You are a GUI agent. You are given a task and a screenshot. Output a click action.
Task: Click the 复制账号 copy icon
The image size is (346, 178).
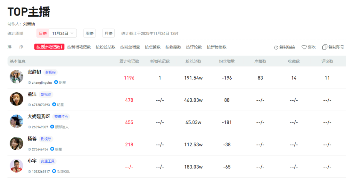pyautogui.click(x=325, y=47)
